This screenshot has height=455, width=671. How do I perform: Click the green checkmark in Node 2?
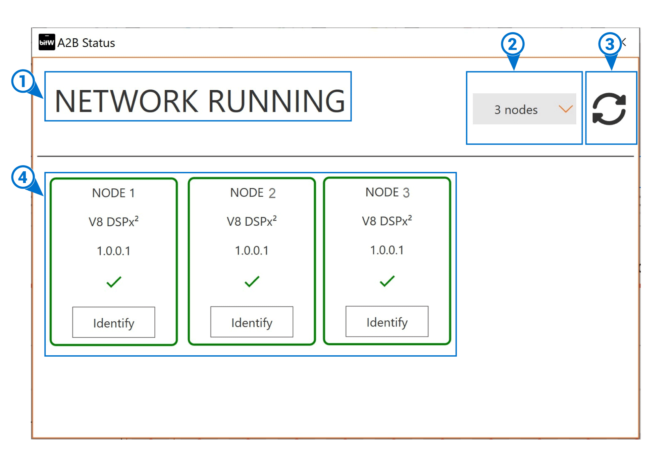(x=252, y=281)
